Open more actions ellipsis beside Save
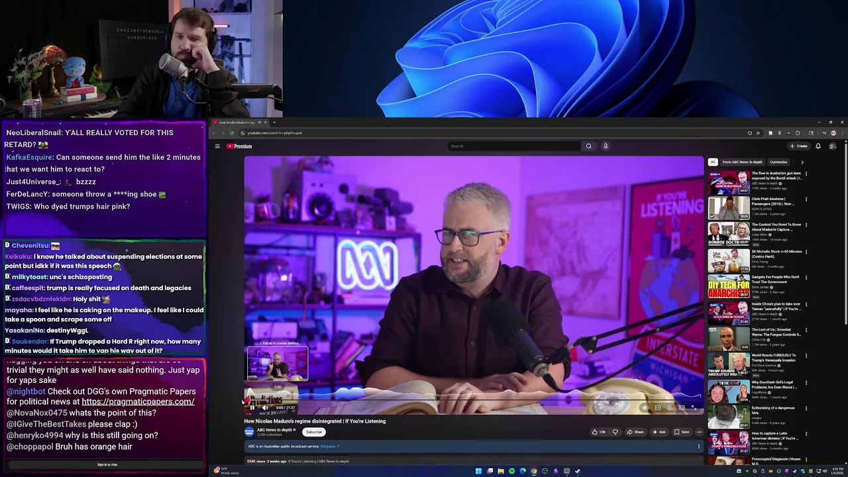 pyautogui.click(x=699, y=432)
